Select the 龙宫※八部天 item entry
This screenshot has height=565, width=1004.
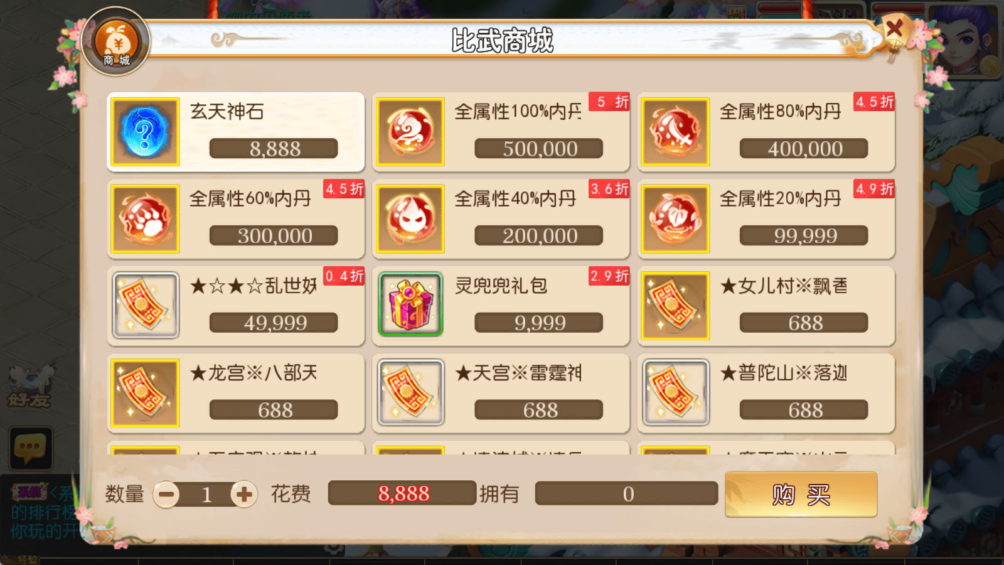point(236,393)
